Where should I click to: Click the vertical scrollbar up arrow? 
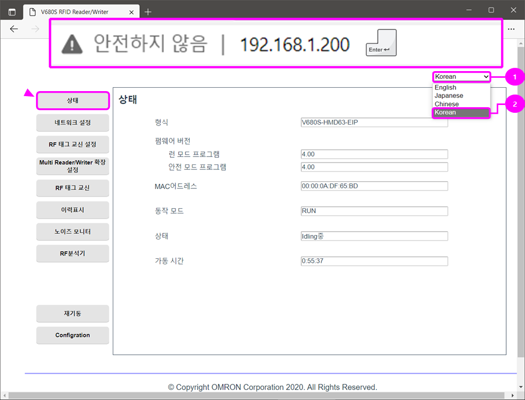pos(521,43)
